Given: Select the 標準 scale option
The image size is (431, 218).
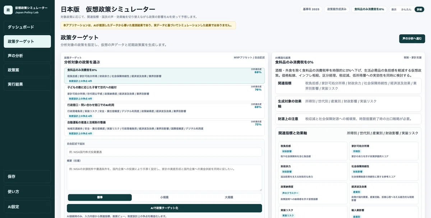Looking at the screenshot, I should click(x=100, y=197).
